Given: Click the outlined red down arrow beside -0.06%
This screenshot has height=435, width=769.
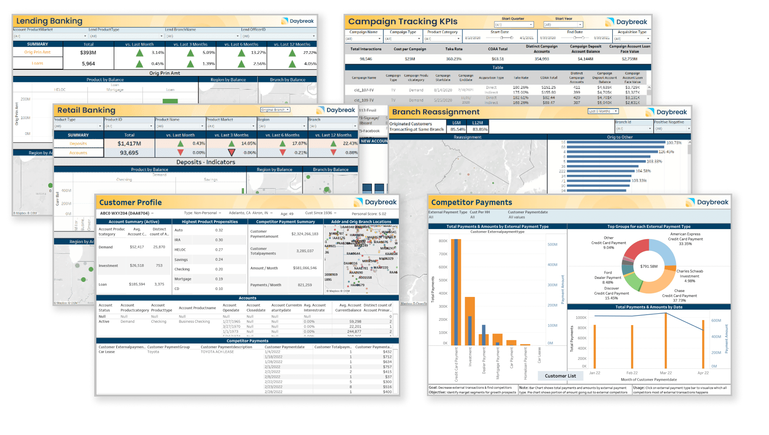Looking at the screenshot, I should click(232, 153).
